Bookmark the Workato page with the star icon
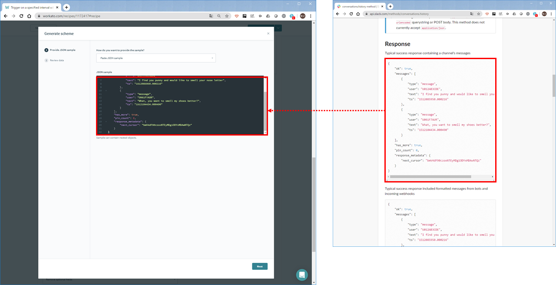The image size is (556, 285). click(227, 16)
